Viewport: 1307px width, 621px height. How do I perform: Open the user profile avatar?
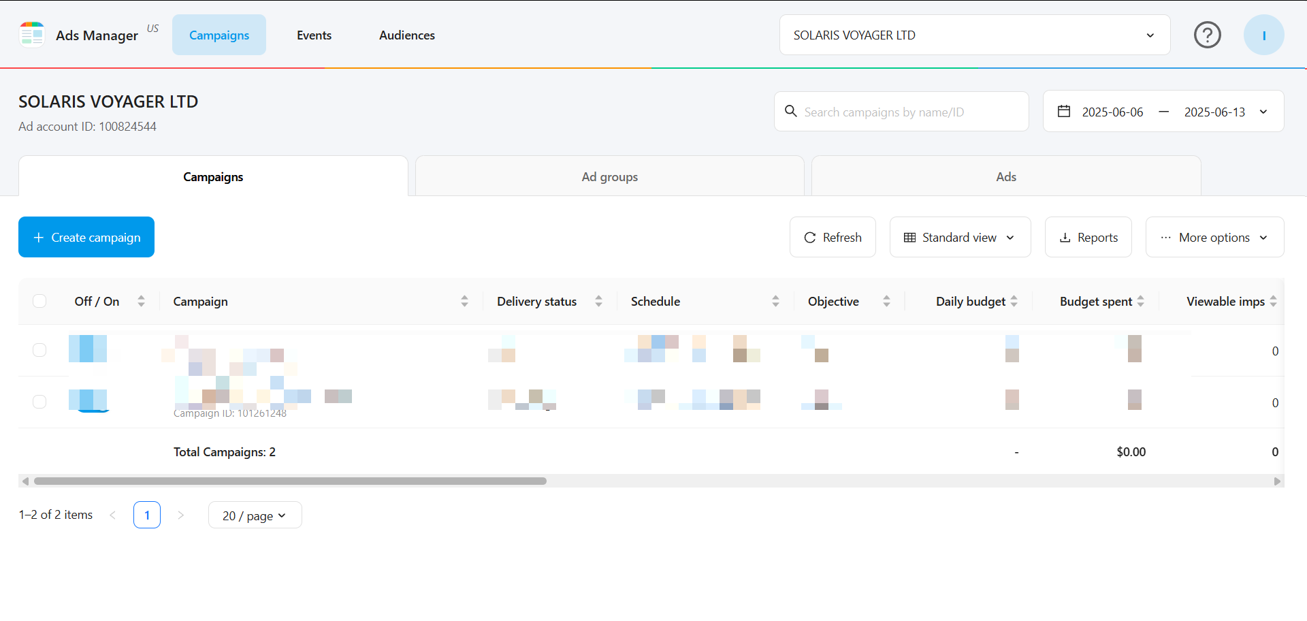tap(1264, 35)
